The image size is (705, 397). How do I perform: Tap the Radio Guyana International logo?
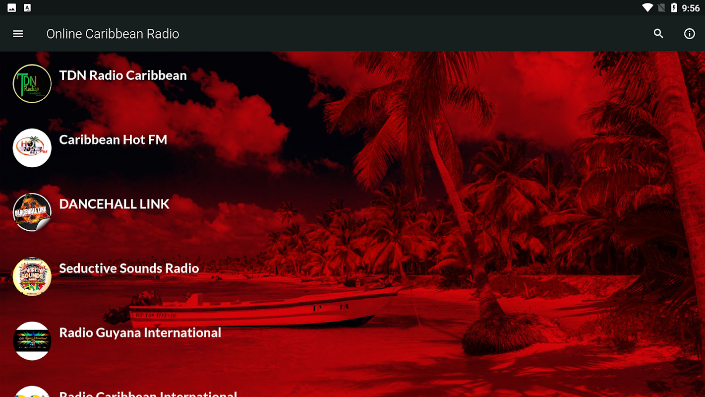(x=32, y=341)
